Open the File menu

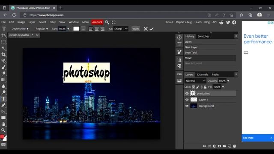(x=3, y=22)
